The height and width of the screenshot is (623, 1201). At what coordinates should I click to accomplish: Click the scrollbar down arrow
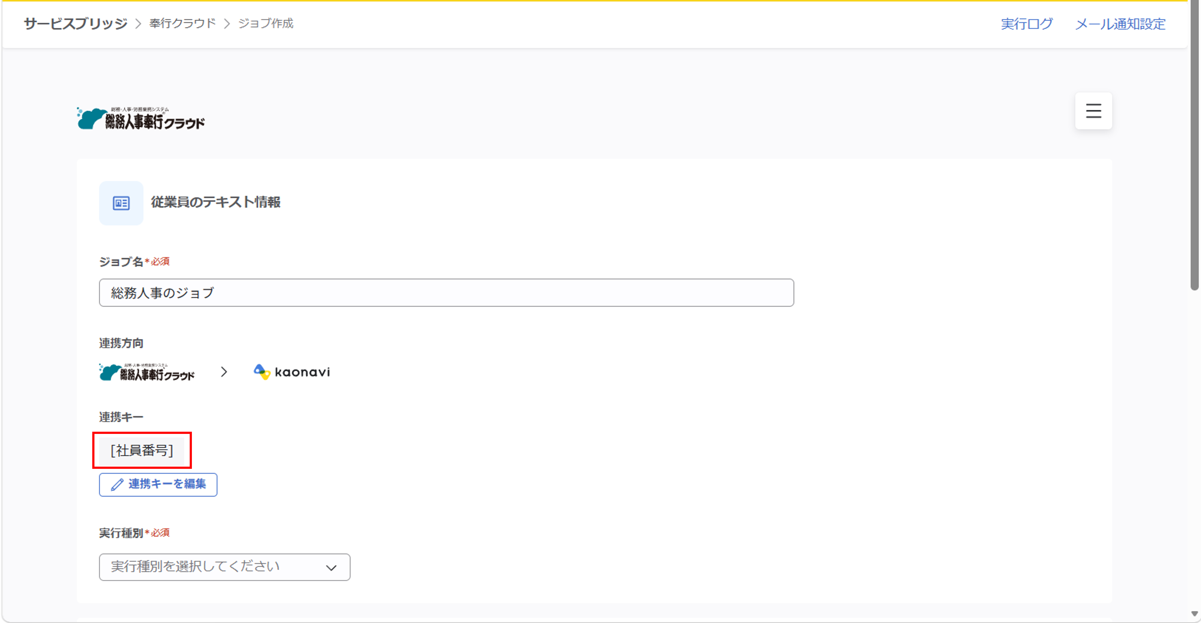pyautogui.click(x=1194, y=614)
